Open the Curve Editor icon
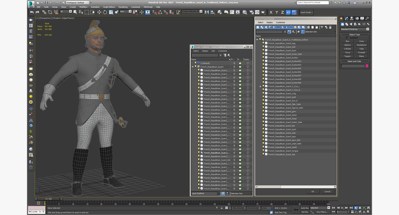399x215 pixels. tap(232, 12)
